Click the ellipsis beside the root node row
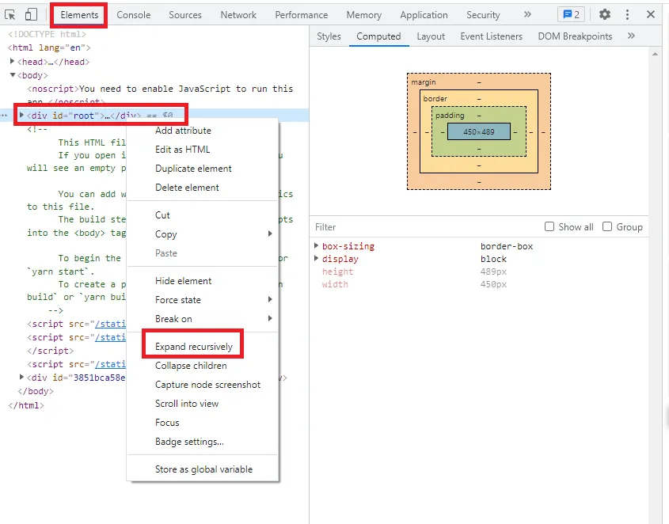The height and width of the screenshot is (524, 669). 4,115
